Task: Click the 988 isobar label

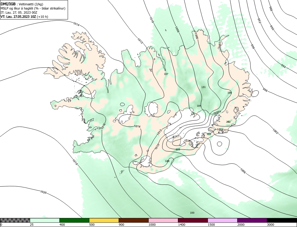Action: [x=271, y=9]
